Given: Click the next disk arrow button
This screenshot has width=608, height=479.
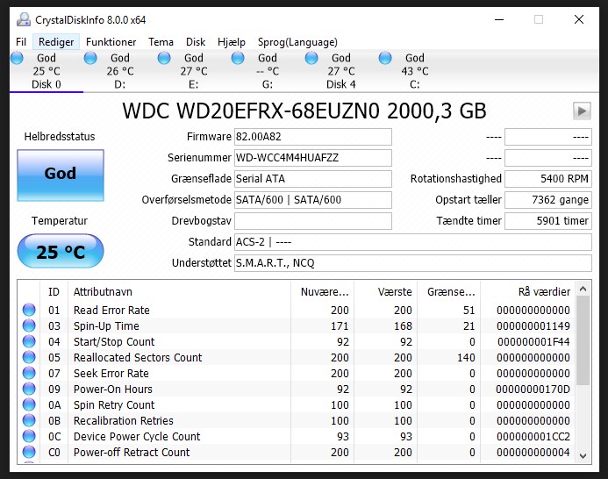Looking at the screenshot, I should (582, 111).
